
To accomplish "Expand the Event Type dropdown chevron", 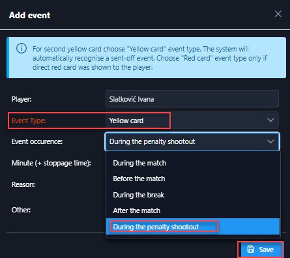I will pos(270,120).
